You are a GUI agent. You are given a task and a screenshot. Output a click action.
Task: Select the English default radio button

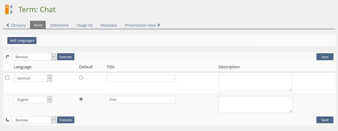point(81,99)
